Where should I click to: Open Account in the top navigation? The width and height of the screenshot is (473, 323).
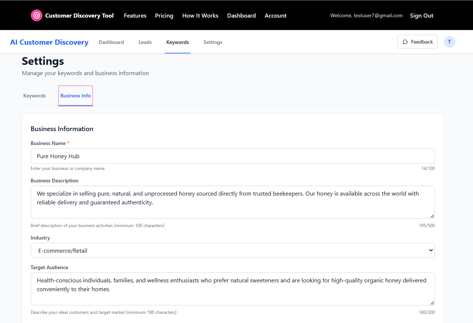276,15
